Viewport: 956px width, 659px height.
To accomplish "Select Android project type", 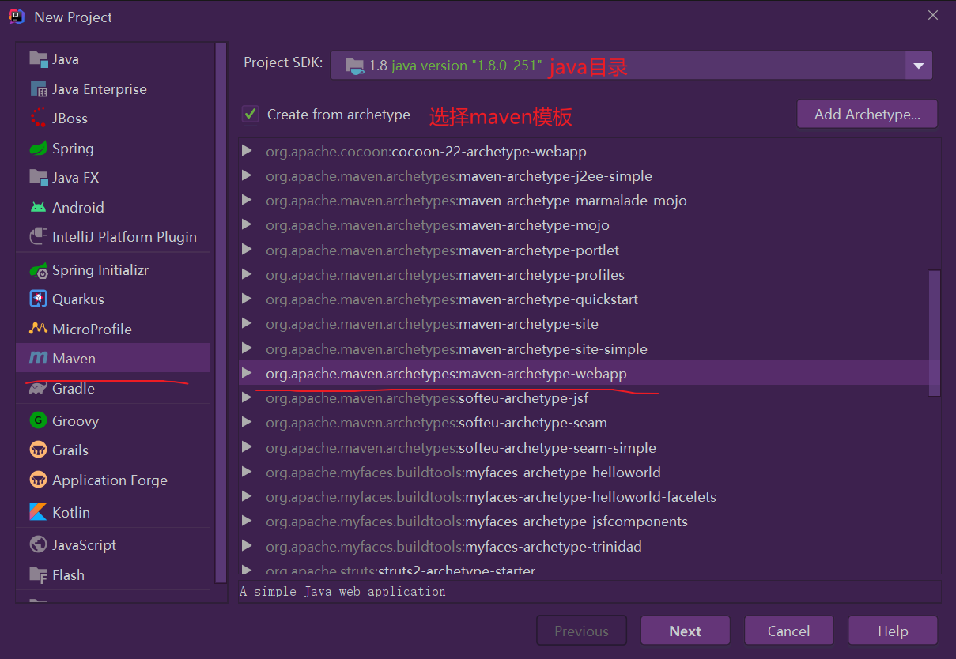I will tap(113, 208).
